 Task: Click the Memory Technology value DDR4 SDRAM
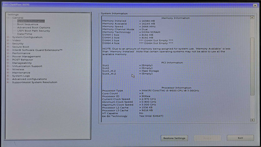point(151,32)
